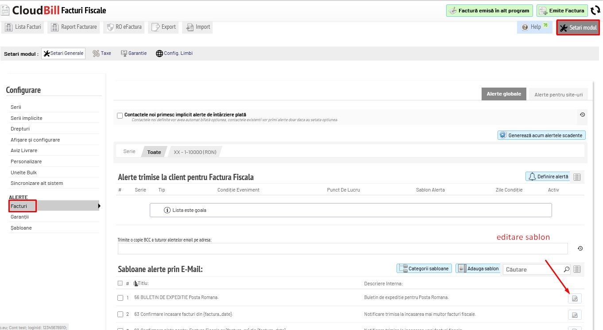
Task: Click history icon next to the alerte întârziere option
Action: (582, 115)
